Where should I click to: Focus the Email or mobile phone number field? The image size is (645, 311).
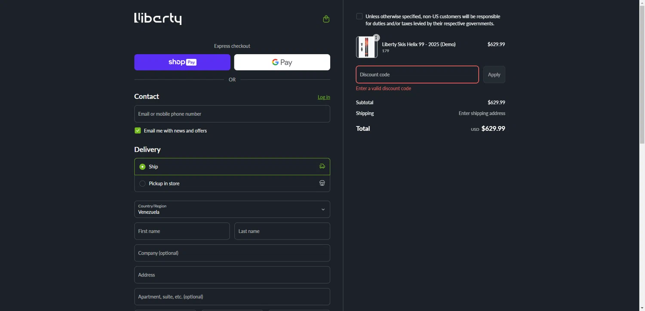coord(232,114)
